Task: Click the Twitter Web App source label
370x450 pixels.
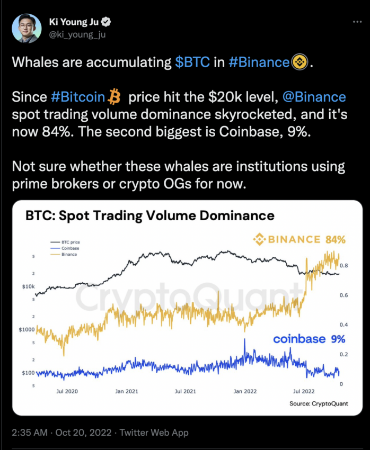Action: (x=154, y=433)
